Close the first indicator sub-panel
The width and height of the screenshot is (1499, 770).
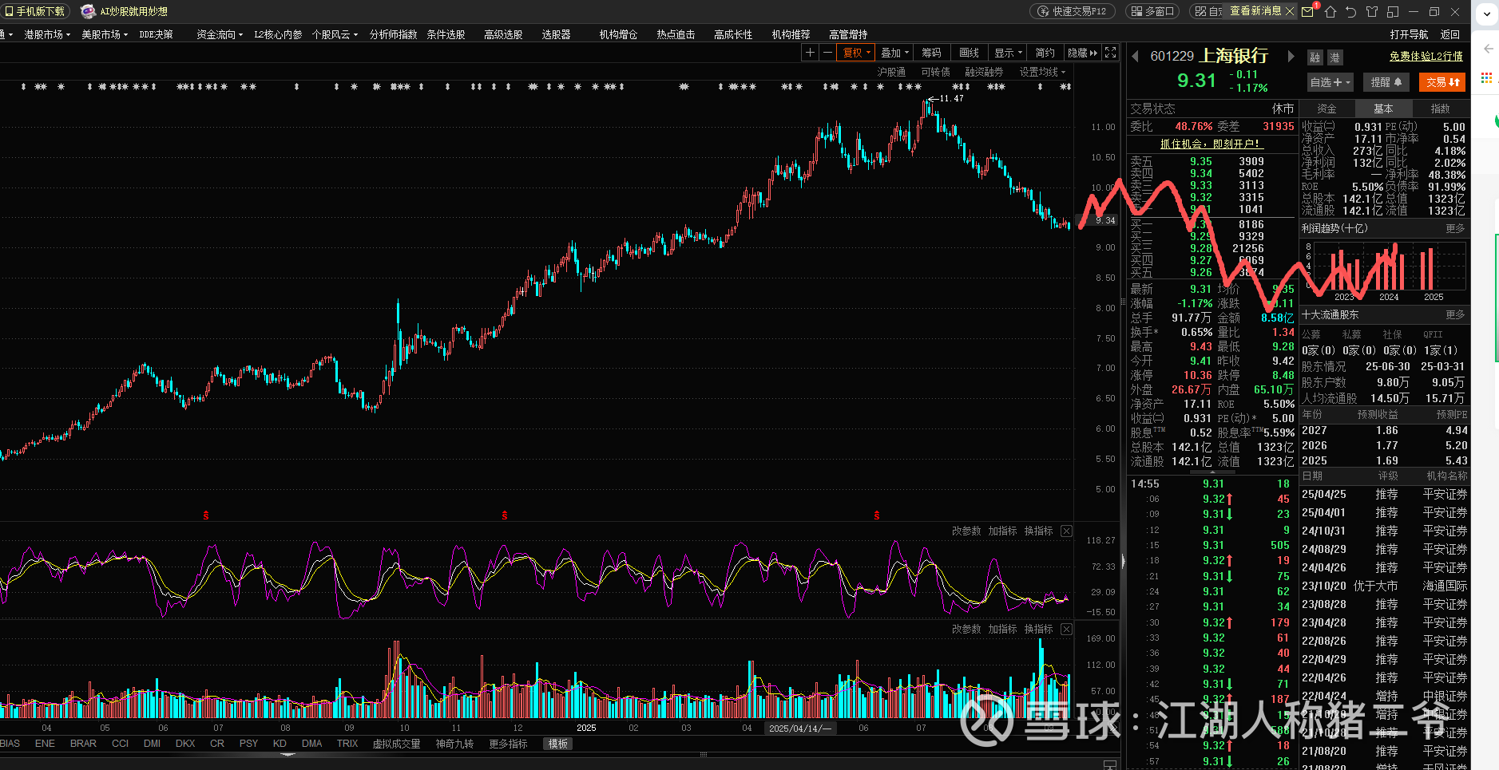1066,531
